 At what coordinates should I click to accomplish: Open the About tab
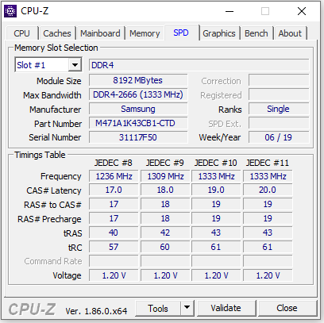coord(290,33)
